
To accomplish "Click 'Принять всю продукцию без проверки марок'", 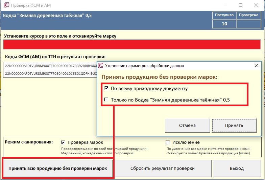I will click(x=57, y=168).
